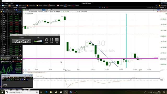Open the Select Conditions dropdown
The image size is (167, 94).
[10, 12]
